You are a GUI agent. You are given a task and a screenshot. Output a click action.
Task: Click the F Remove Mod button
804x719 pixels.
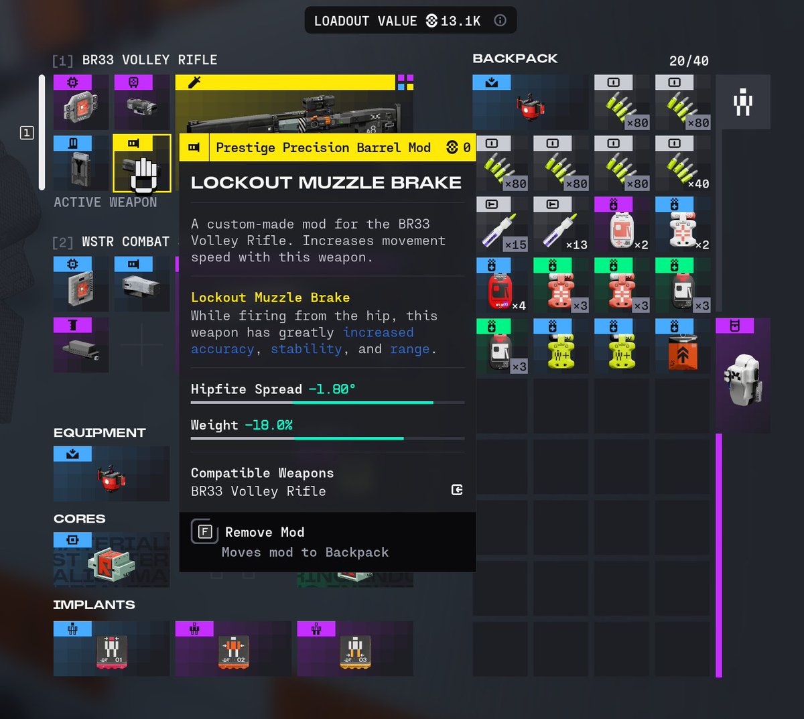tap(205, 532)
